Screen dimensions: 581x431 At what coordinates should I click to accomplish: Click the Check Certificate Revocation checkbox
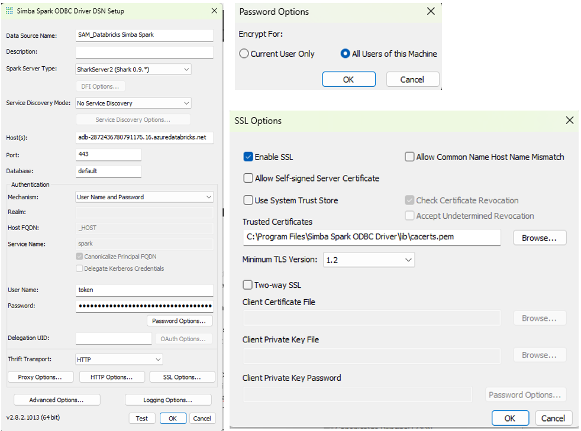(409, 200)
